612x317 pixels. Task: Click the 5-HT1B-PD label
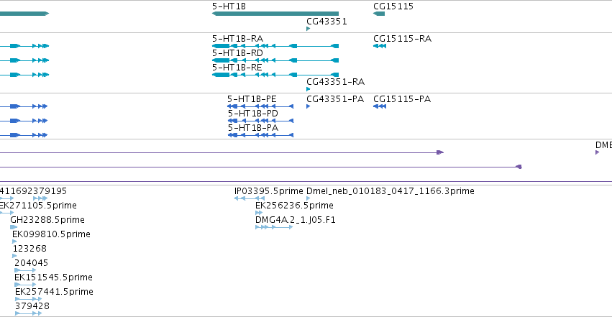coord(253,114)
